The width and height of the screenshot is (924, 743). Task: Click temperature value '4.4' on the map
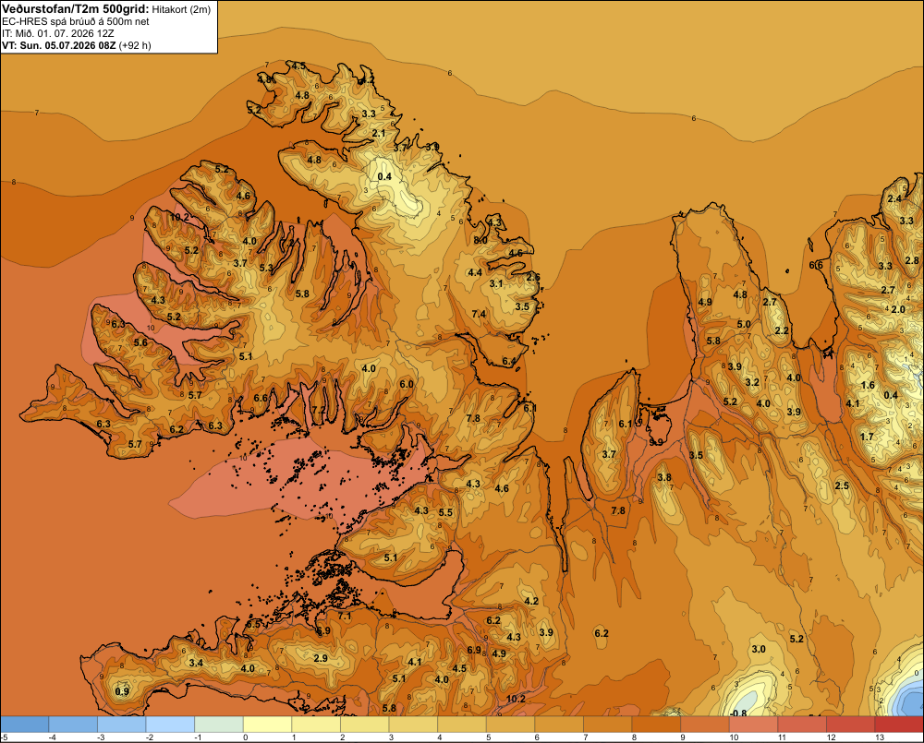pos(475,272)
